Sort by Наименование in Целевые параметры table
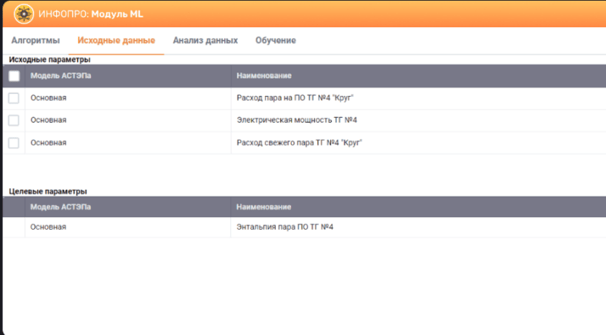606x335 pixels. click(x=264, y=206)
